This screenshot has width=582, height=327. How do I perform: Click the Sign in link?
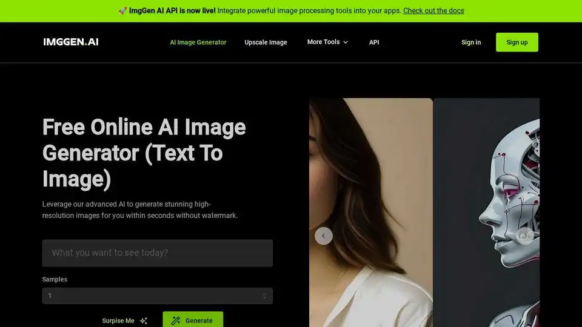coord(471,42)
